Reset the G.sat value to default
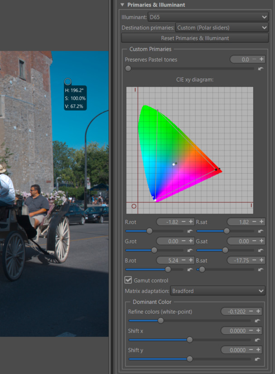 [261, 250]
